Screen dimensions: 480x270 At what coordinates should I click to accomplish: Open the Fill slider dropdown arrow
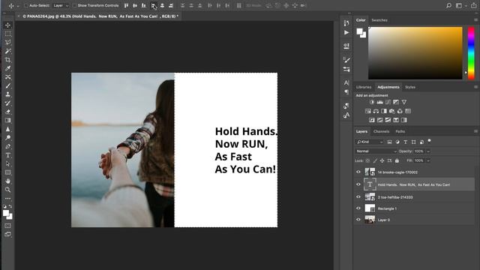click(428, 160)
